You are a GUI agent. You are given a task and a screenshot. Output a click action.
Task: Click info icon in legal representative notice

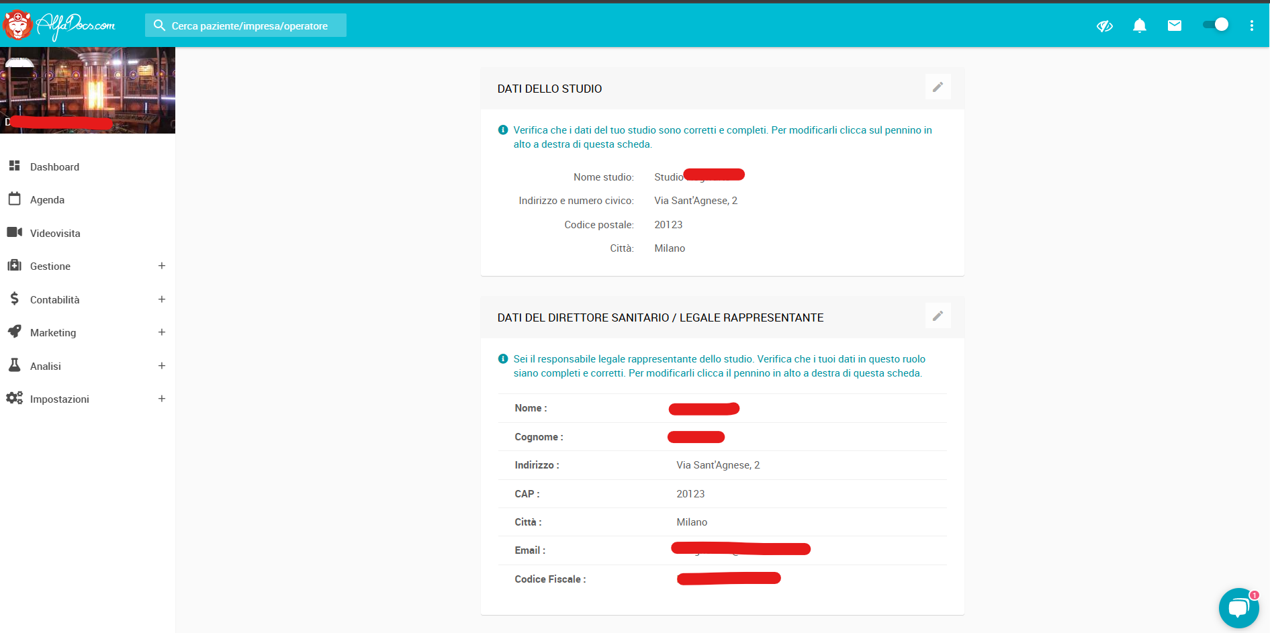[503, 359]
